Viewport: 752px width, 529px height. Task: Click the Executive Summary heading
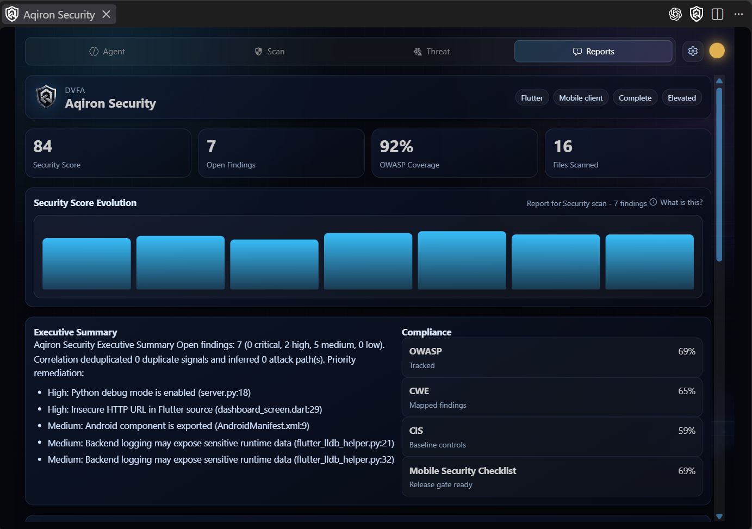click(x=76, y=332)
